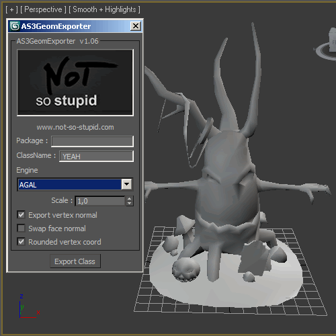Click the AS3GeomExporter title bar icon
The height and width of the screenshot is (336, 336).
click(15, 26)
